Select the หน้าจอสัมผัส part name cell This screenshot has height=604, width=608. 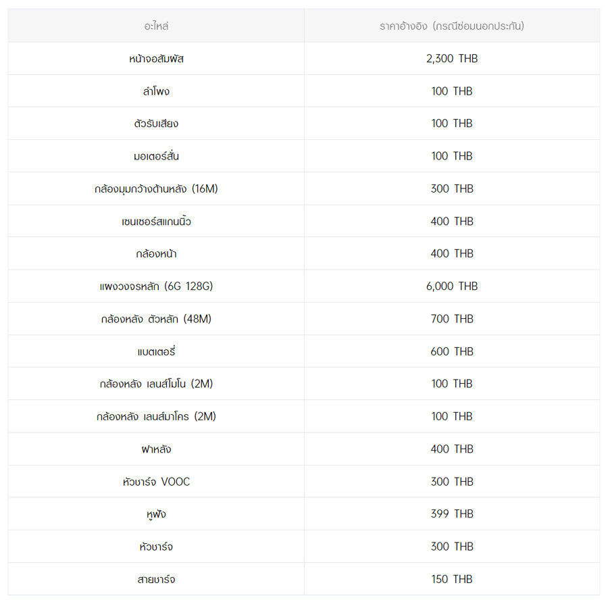point(156,59)
